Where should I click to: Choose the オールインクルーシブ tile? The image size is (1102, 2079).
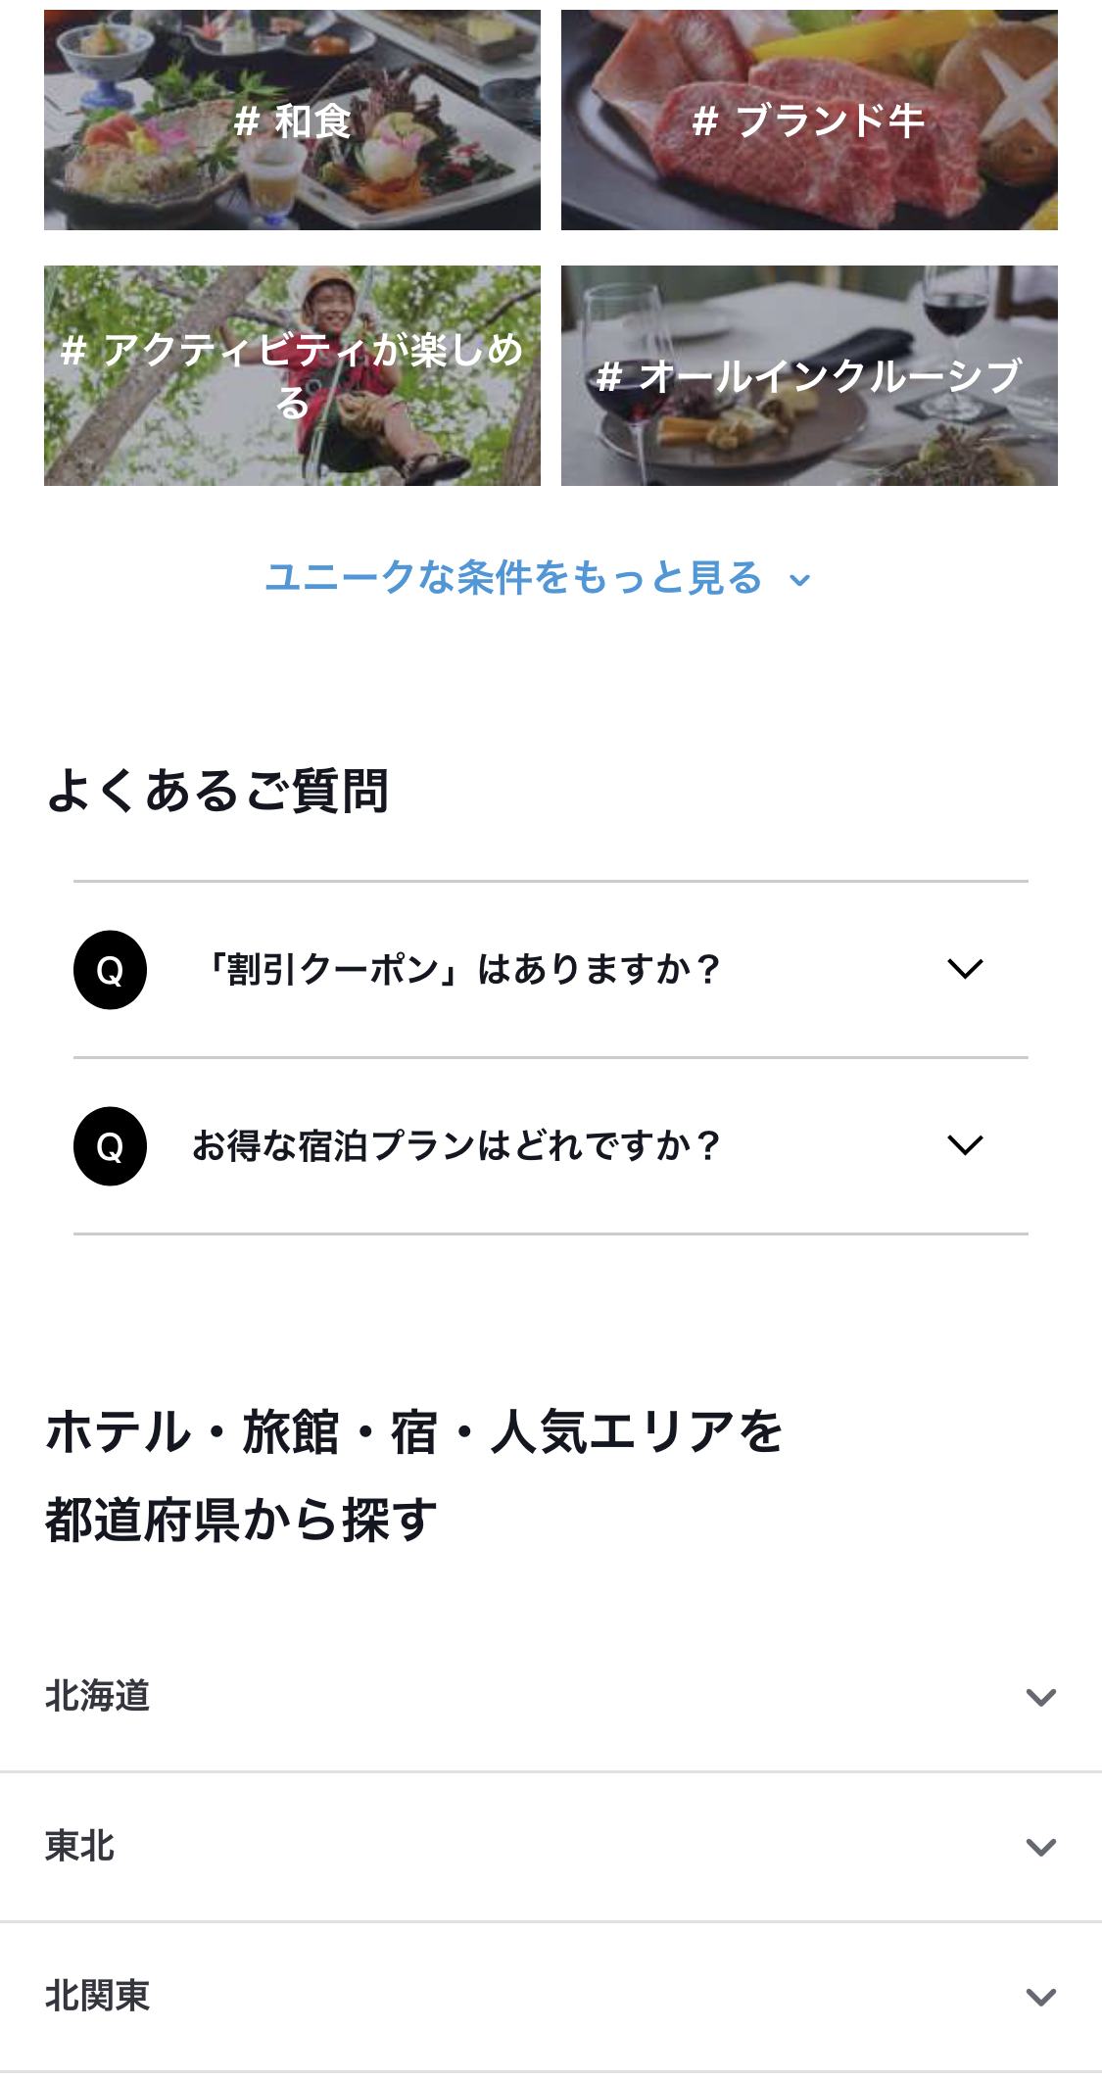(x=809, y=375)
